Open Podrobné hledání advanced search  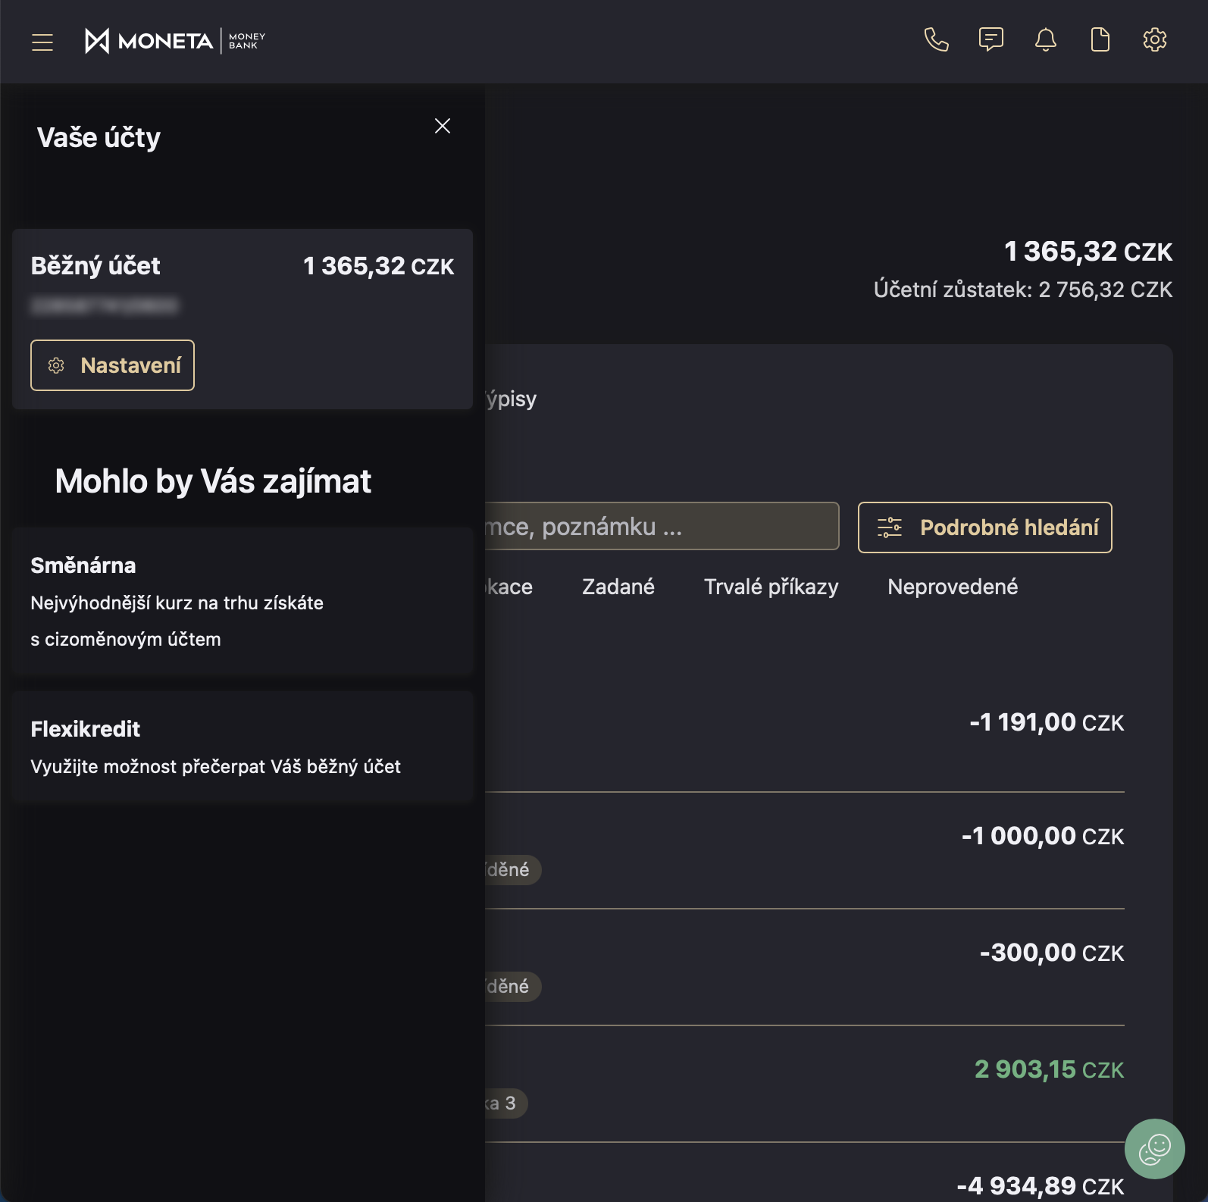click(984, 527)
